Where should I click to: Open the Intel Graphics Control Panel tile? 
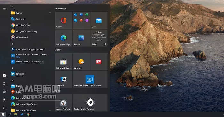[x=90, y=79]
